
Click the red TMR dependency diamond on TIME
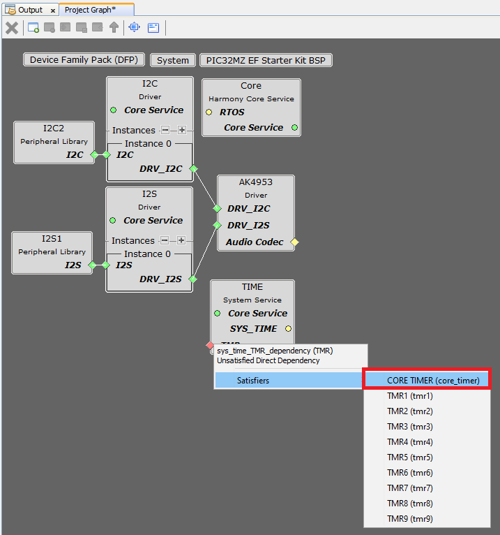click(210, 344)
